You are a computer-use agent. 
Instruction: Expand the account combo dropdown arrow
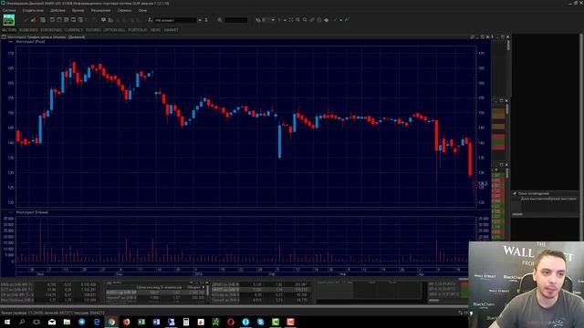tap(200, 20)
